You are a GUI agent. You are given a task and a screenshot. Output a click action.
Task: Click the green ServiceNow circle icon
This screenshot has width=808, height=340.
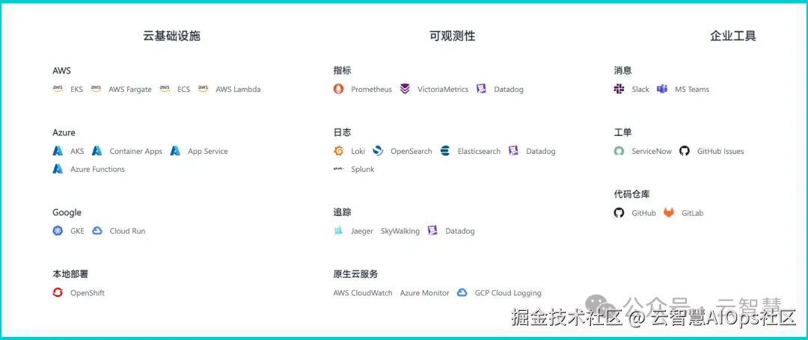click(x=619, y=151)
